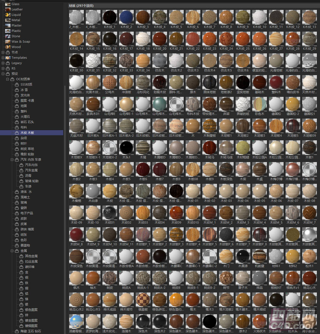Expand the Legacy folder node
The height and width of the screenshot is (334, 320).
tap(3, 63)
